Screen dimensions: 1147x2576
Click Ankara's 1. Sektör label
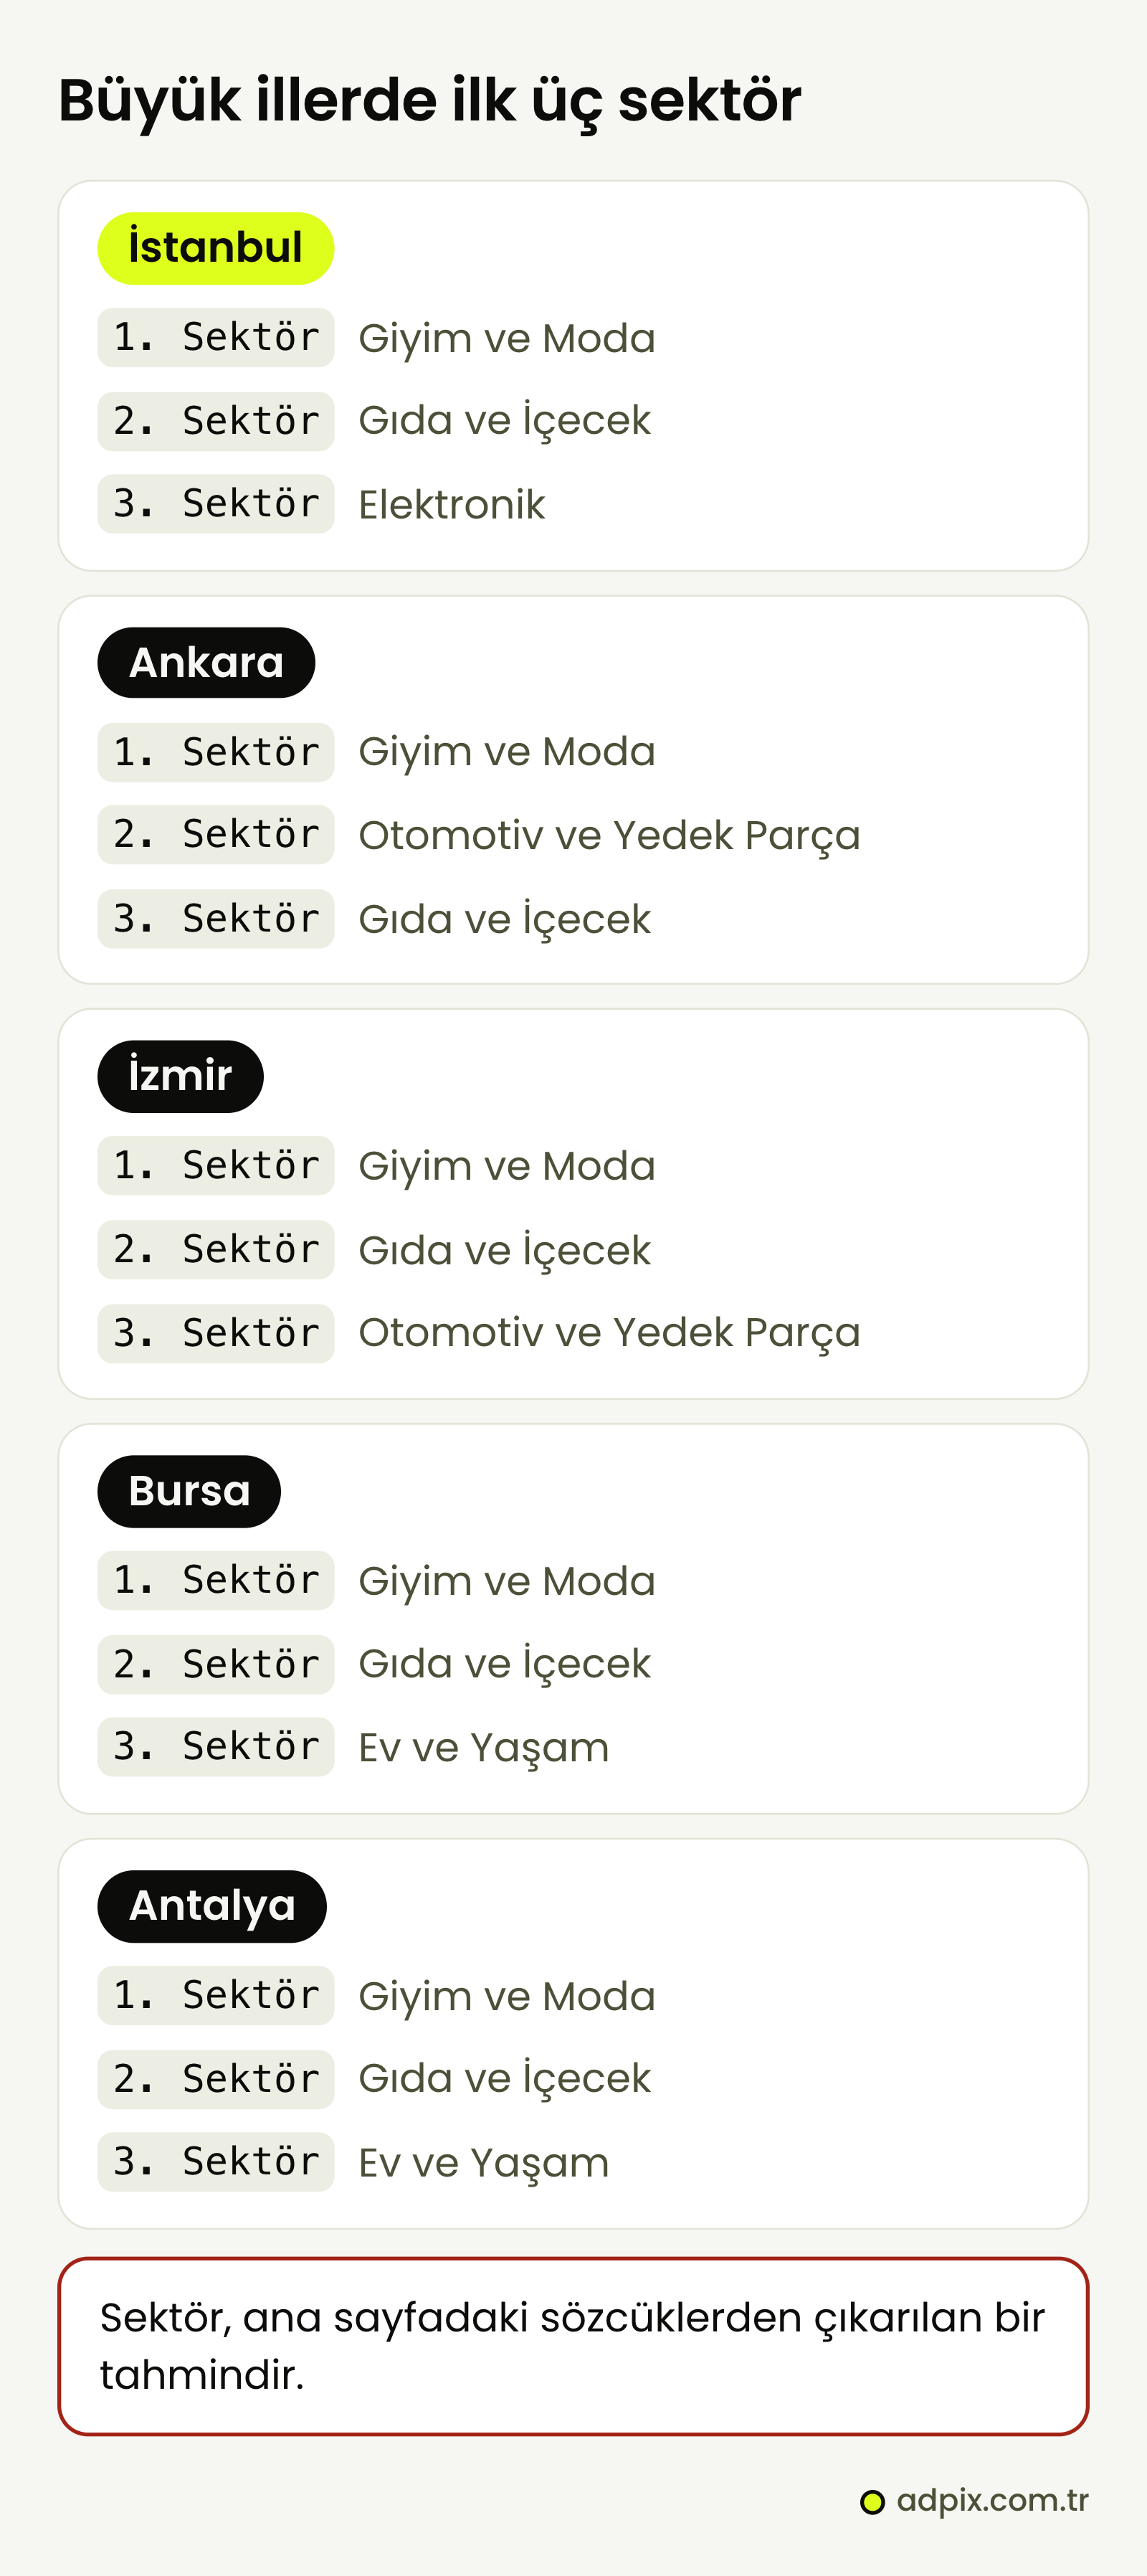point(216,752)
